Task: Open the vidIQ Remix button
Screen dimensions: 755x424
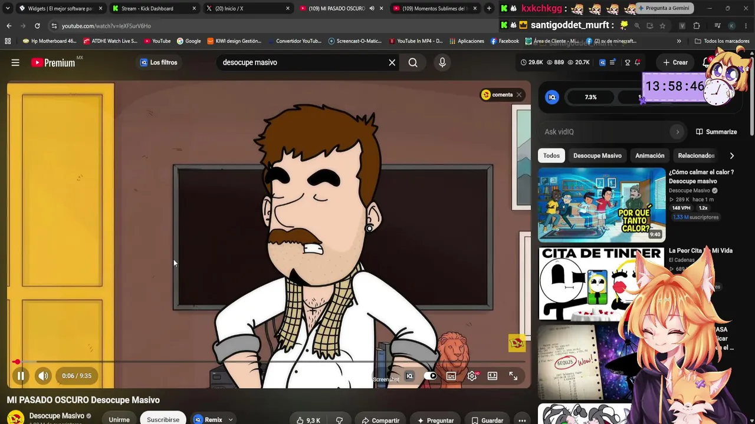Action: point(208,419)
